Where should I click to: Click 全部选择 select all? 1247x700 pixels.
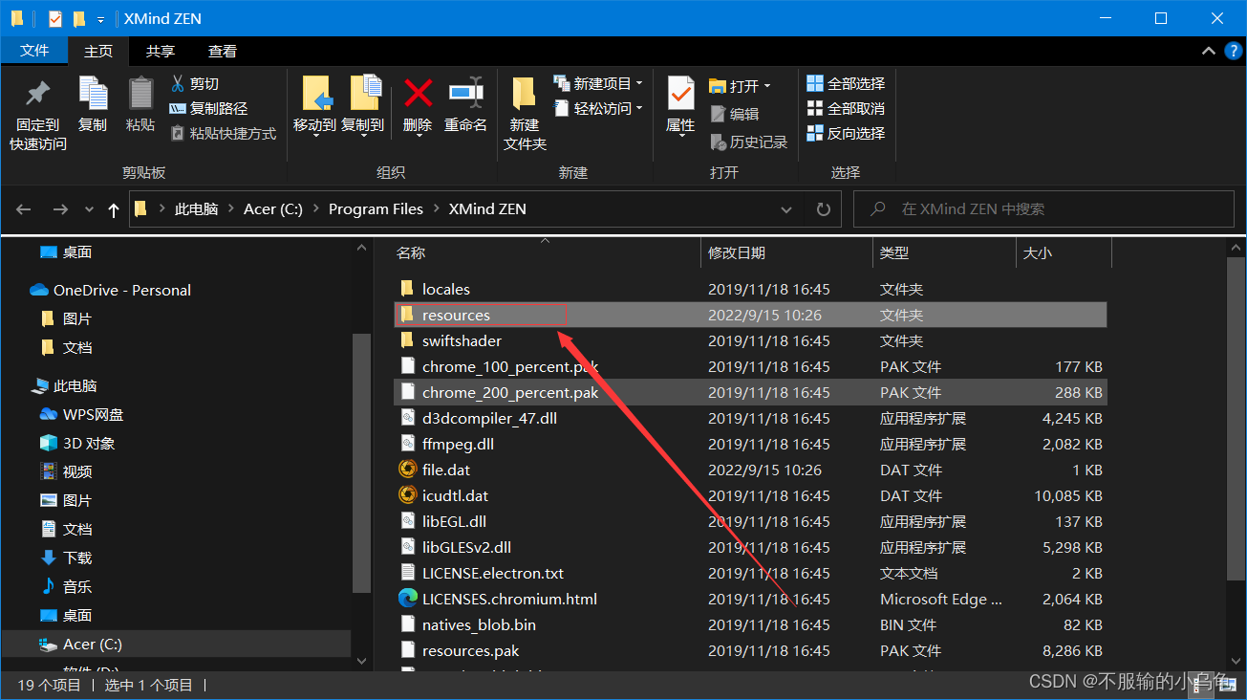pos(846,84)
